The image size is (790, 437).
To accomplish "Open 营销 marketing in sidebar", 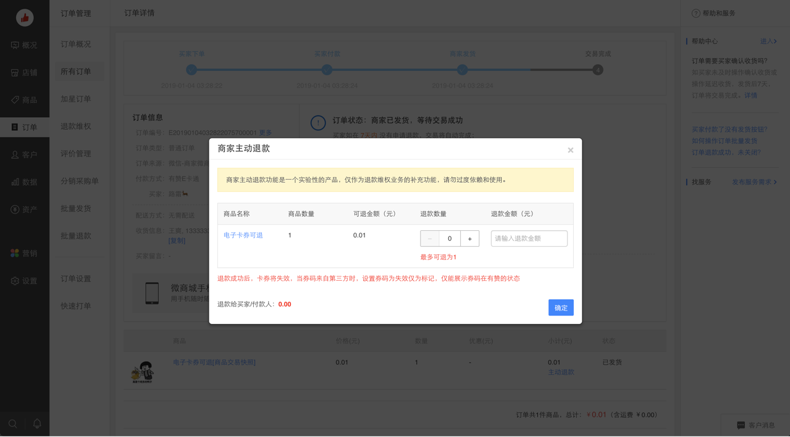I will click(x=24, y=253).
